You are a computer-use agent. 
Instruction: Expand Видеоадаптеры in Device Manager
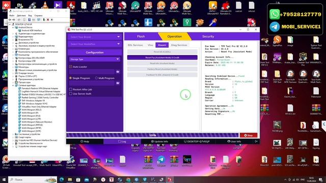coord(13,37)
